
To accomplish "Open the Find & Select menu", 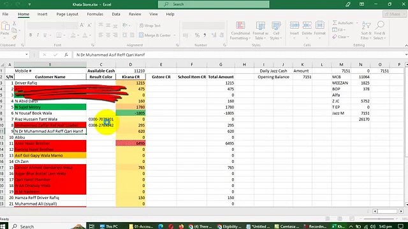I will coord(380,31).
